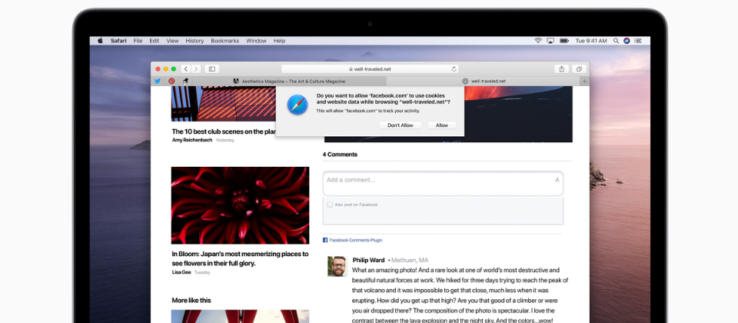Open the pinned Pinterest tab
This screenshot has width=738, height=323.
pyautogui.click(x=171, y=81)
